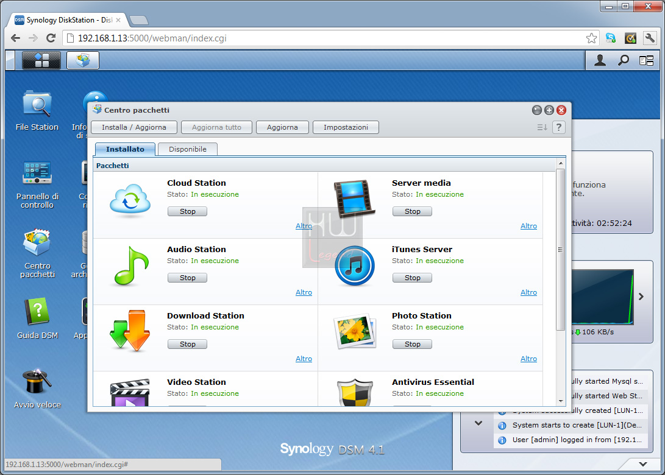Click the resource monitor network graph
Image resolution: width=665 pixels, height=475 pixels.
603,297
